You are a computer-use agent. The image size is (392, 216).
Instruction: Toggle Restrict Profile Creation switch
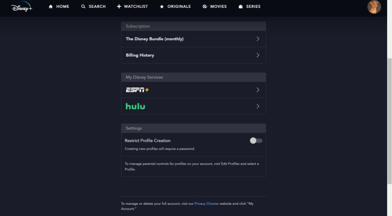[x=256, y=141]
